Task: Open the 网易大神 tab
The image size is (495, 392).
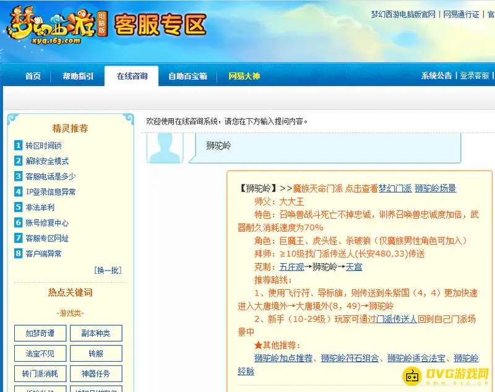Action: coord(244,76)
